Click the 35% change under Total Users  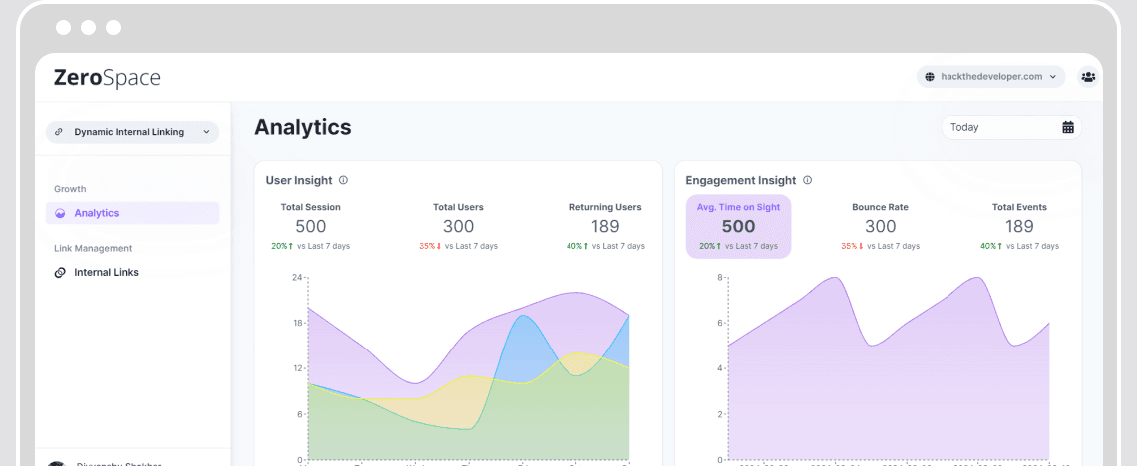tap(430, 246)
